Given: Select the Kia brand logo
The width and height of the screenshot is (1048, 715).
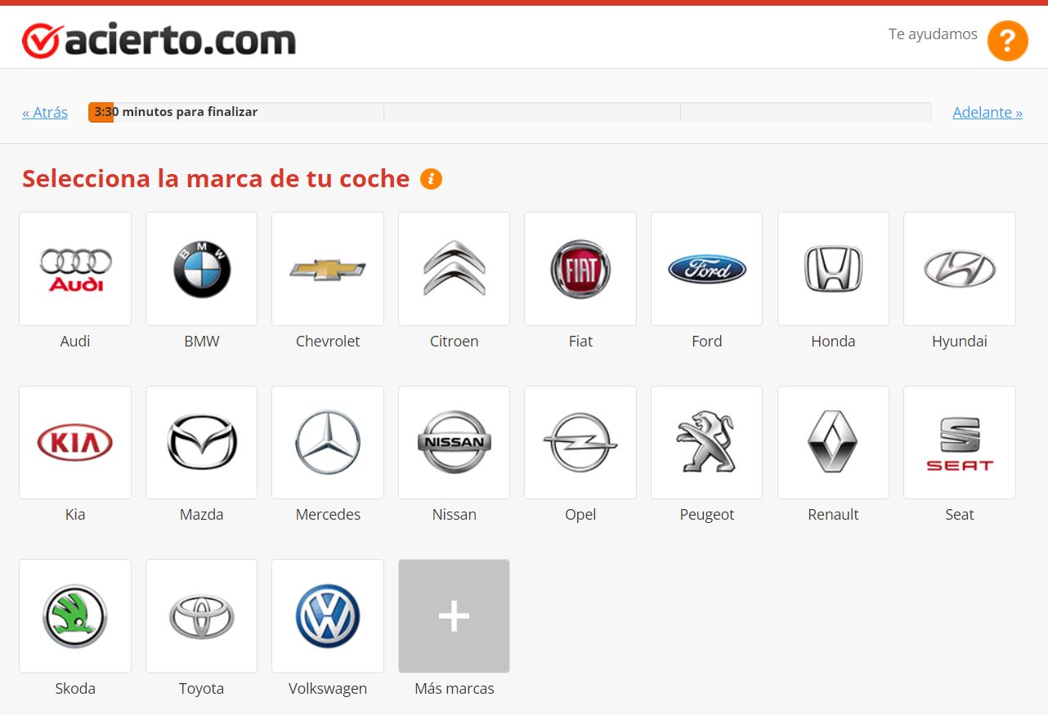Looking at the screenshot, I should [75, 442].
